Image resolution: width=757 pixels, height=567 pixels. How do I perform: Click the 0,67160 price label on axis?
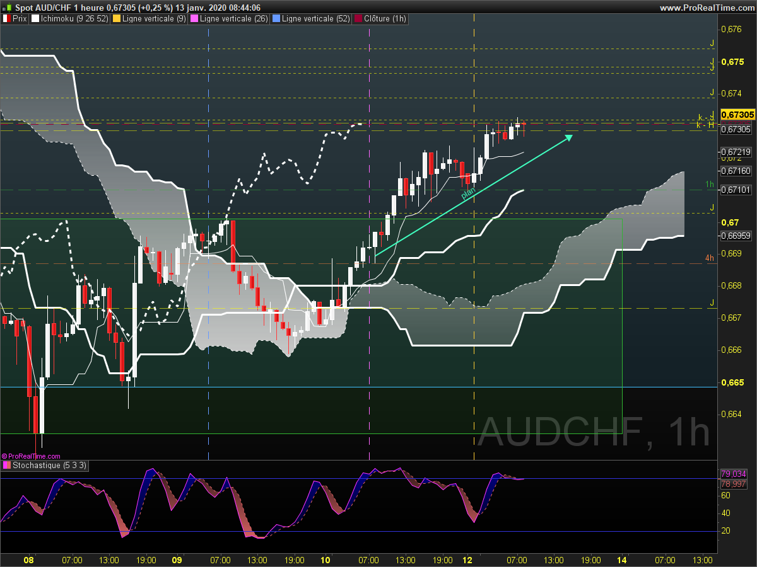tap(736, 171)
